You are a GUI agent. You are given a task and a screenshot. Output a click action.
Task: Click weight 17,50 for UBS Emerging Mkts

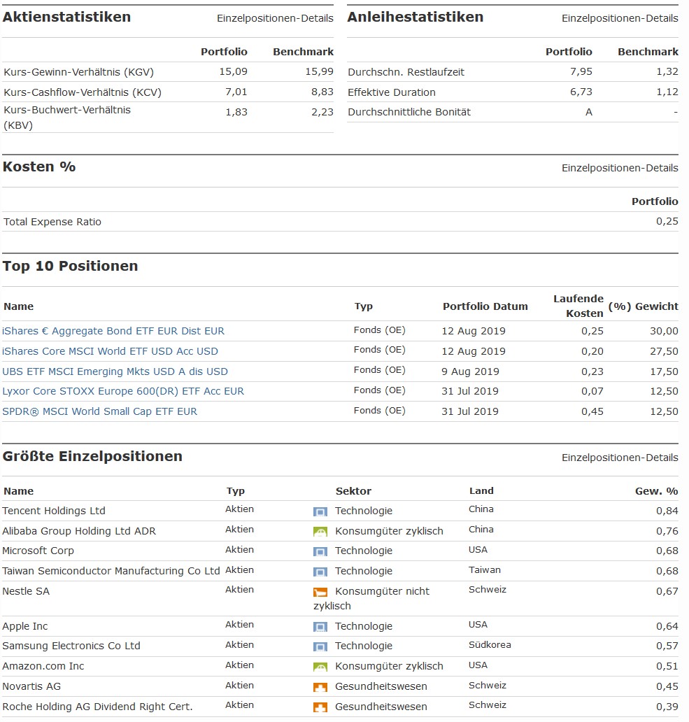point(664,371)
